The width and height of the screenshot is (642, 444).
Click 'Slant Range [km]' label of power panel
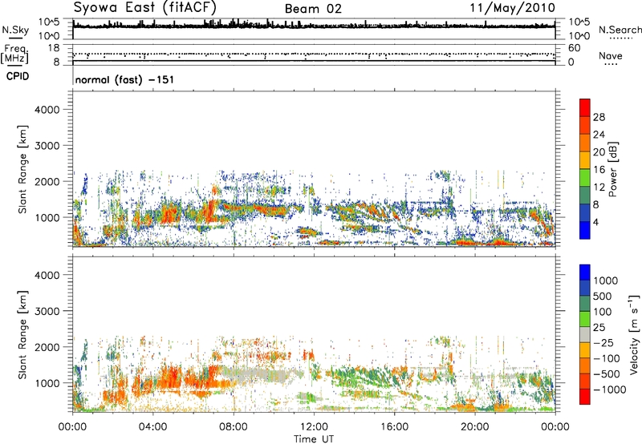click(x=22, y=169)
